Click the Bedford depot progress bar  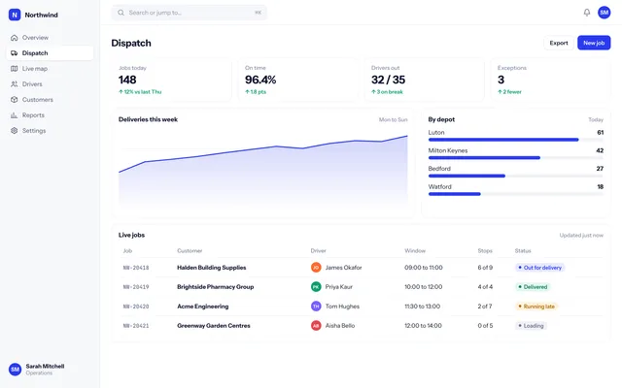coord(516,176)
